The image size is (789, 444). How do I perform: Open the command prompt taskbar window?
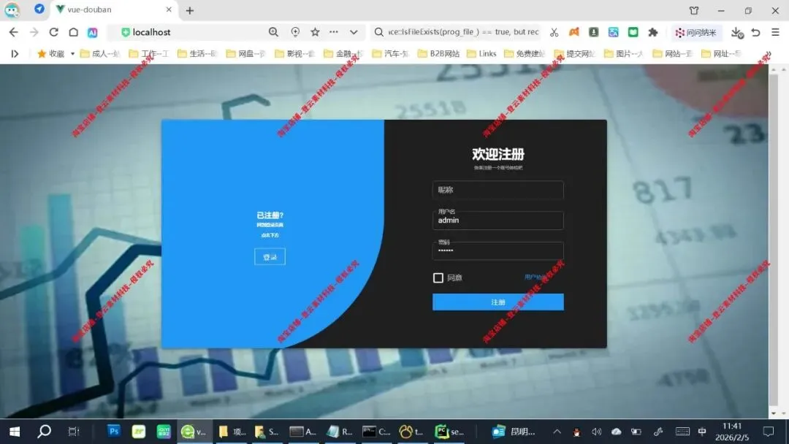[376, 432]
